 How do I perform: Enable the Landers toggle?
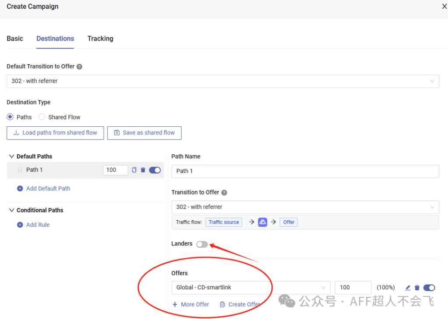pyautogui.click(x=202, y=244)
